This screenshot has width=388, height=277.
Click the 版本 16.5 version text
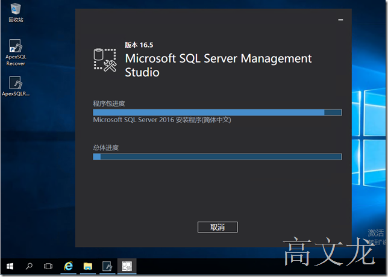(139, 45)
